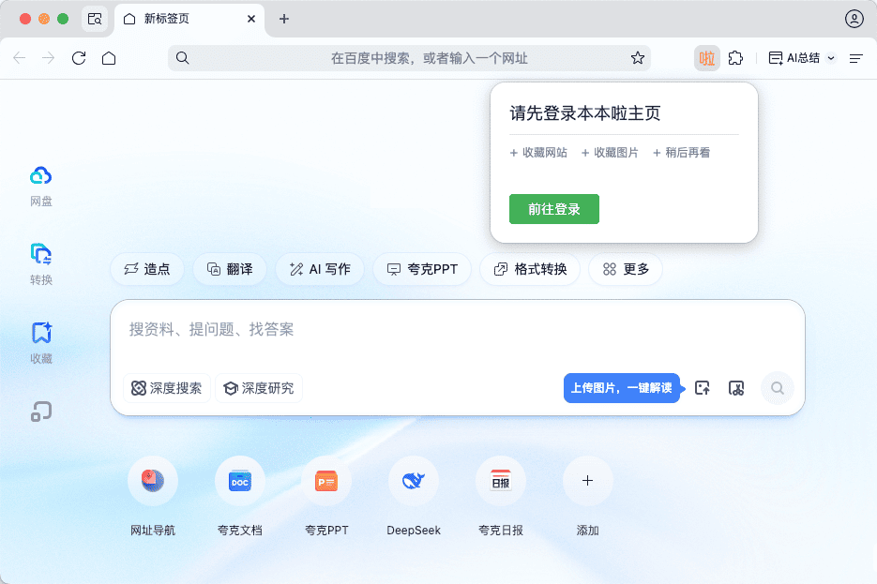Screen dimensions: 877x584
Task: Toggle the 深度研究 deep research mode
Action: click(x=259, y=388)
